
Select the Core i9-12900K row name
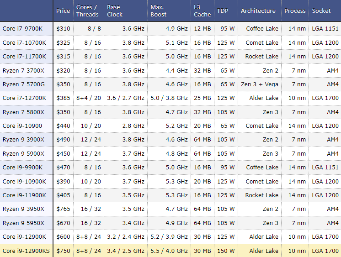tap(24, 236)
